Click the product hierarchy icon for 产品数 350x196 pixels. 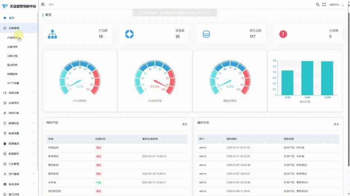click(53, 34)
